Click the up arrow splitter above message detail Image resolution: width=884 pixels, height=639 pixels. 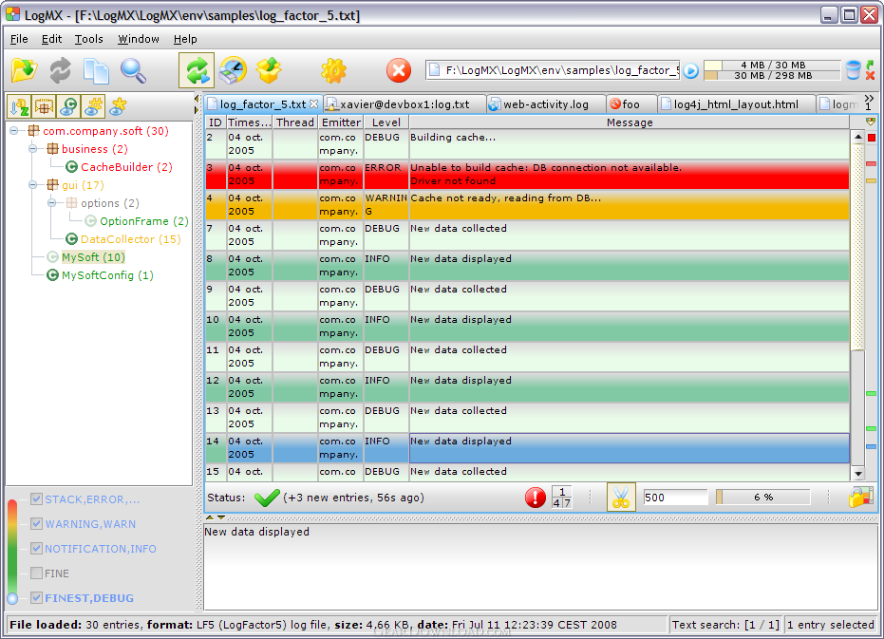click(x=210, y=517)
